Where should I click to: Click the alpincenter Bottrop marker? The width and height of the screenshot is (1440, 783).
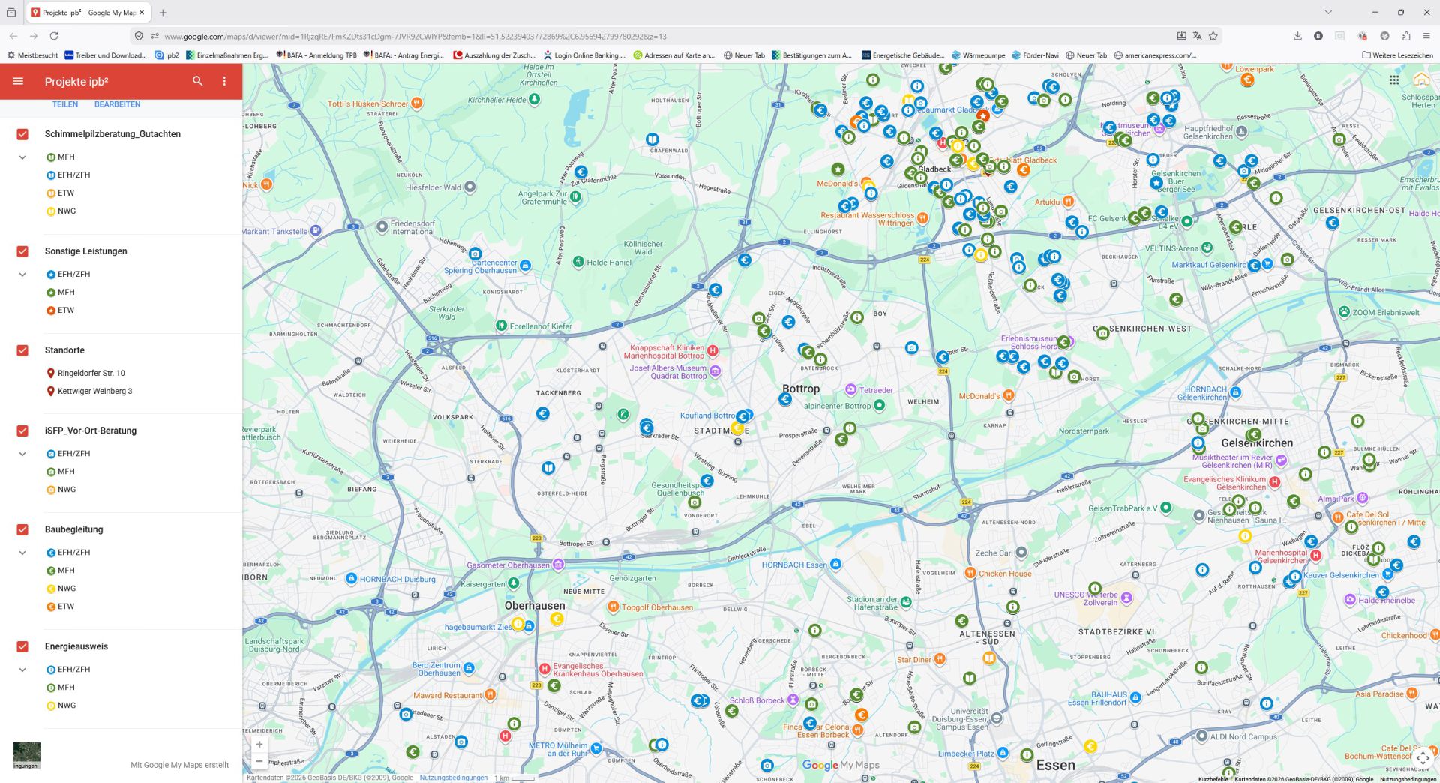coord(880,405)
